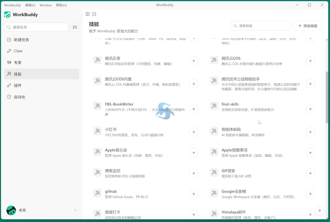Viewport: 330px width, 222px height.
Task: Add the Apple提醒事项 skill
Action: (x=310, y=153)
